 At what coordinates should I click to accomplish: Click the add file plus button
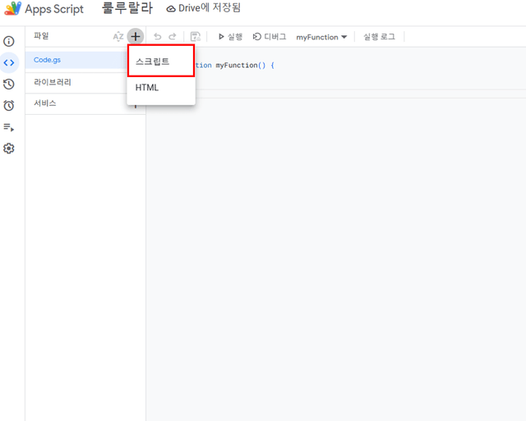(136, 37)
